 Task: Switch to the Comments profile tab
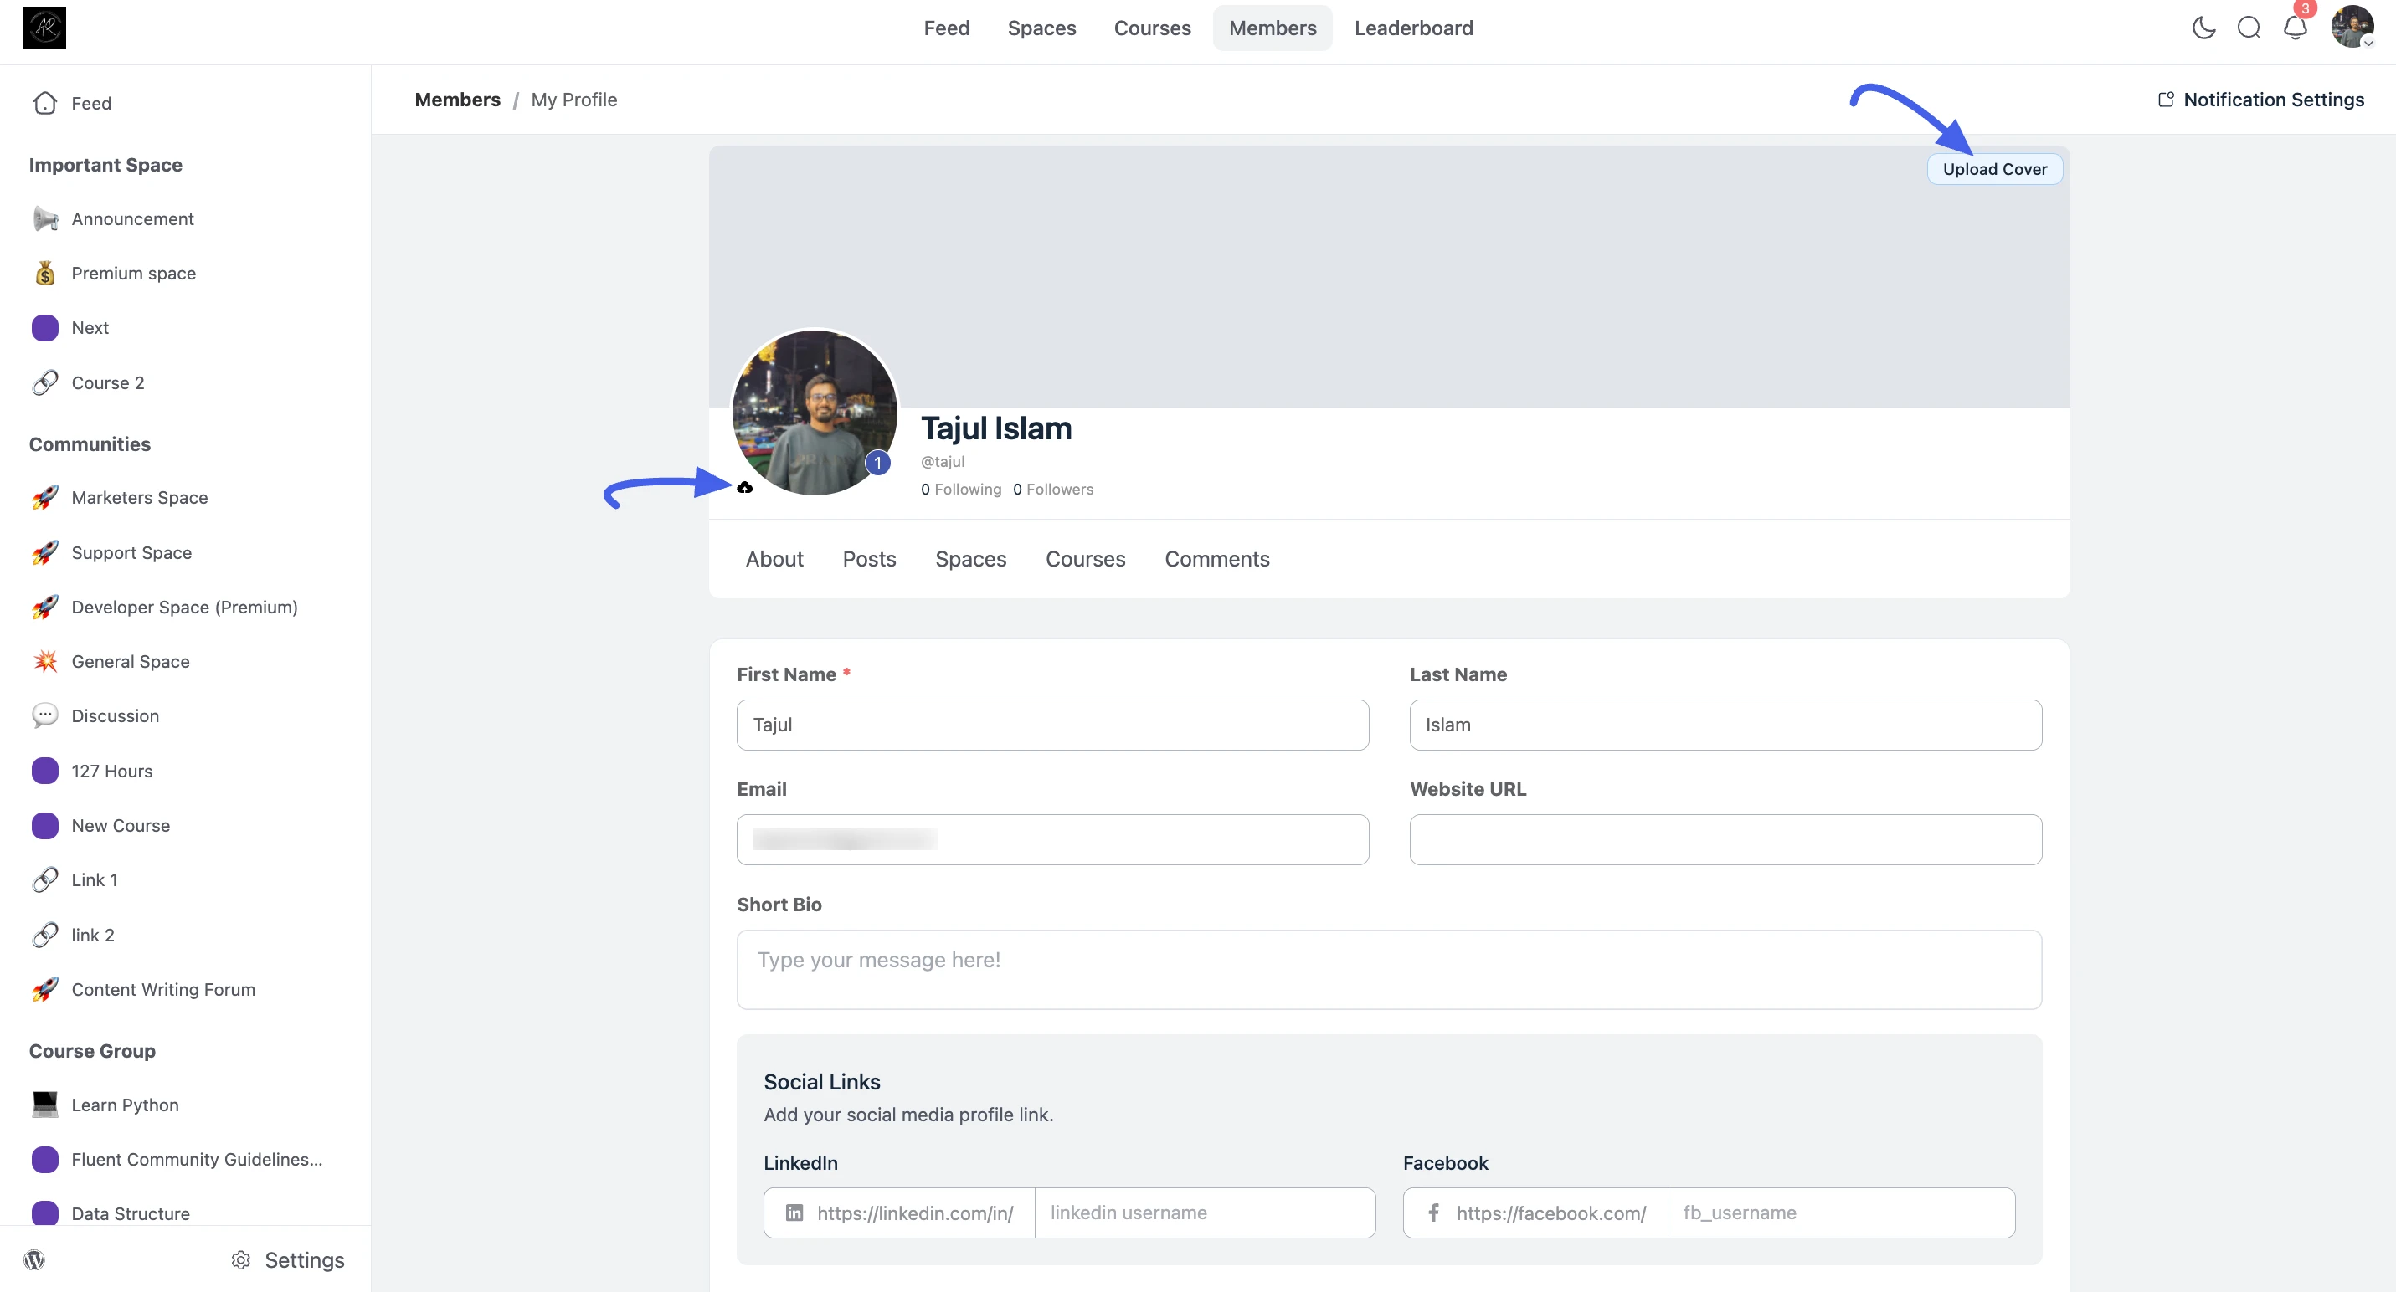[x=1216, y=559]
